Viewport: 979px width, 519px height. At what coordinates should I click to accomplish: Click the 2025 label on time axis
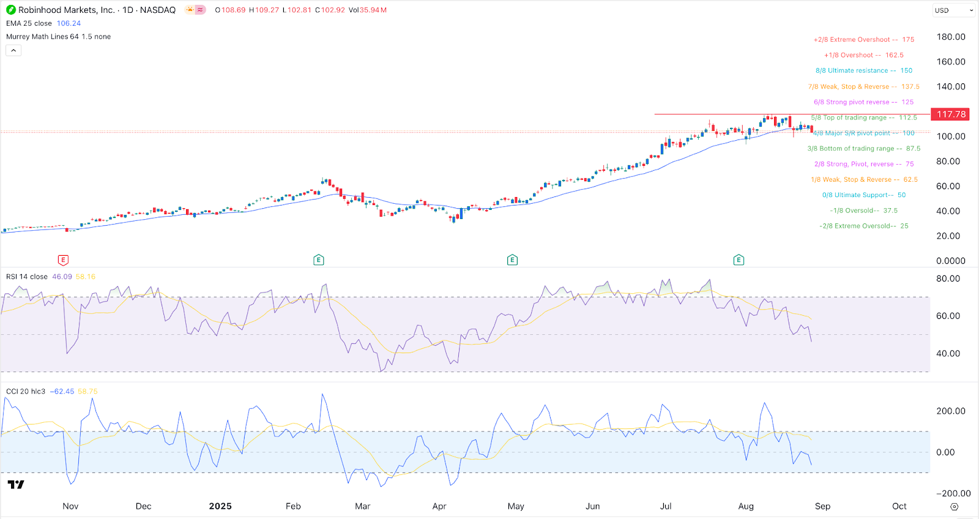(220, 506)
